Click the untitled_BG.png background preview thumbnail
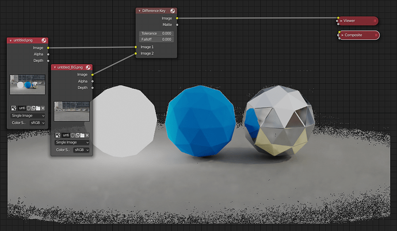Image resolution: width=397 pixels, height=231 pixels. tap(72, 111)
